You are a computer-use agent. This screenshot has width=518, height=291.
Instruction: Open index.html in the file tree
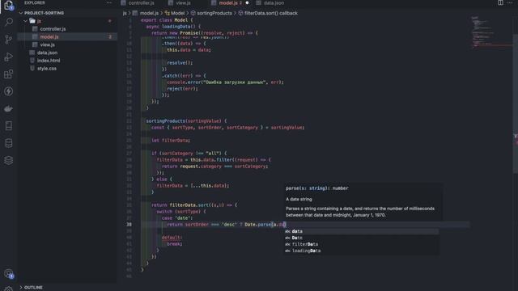coord(49,61)
